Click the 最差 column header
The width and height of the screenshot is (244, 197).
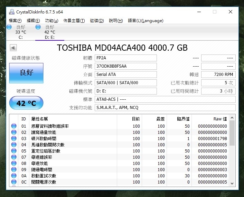(x=154, y=119)
